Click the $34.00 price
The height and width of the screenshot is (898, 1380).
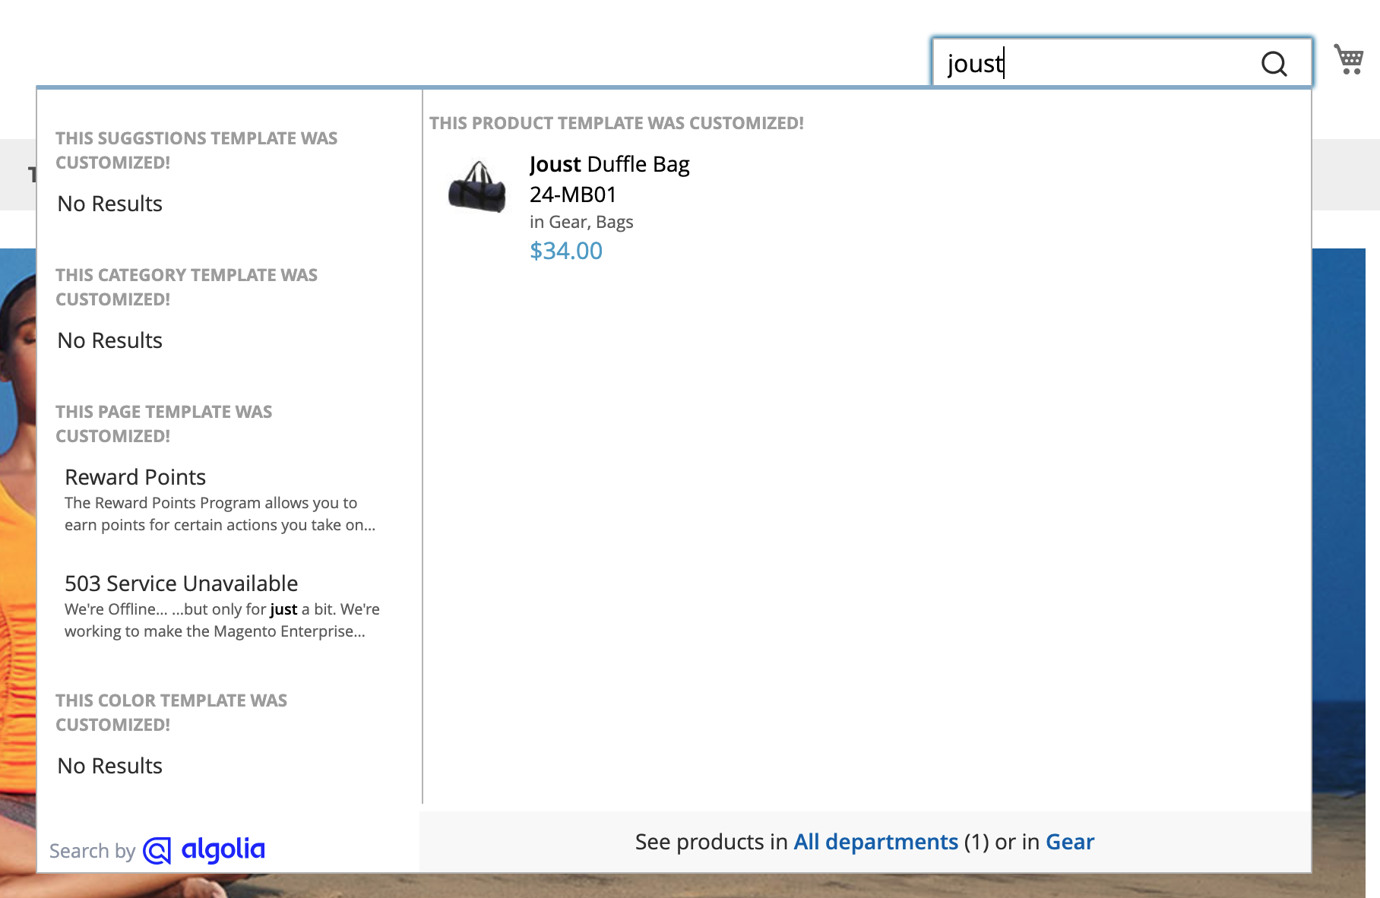coord(566,251)
